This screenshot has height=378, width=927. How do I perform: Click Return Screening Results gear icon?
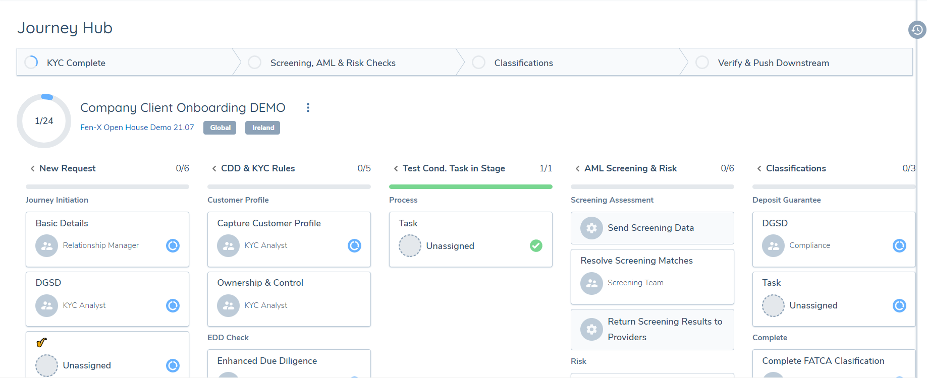pyautogui.click(x=591, y=329)
